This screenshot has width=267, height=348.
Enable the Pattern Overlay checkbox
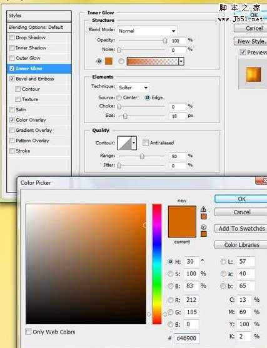click(12, 141)
